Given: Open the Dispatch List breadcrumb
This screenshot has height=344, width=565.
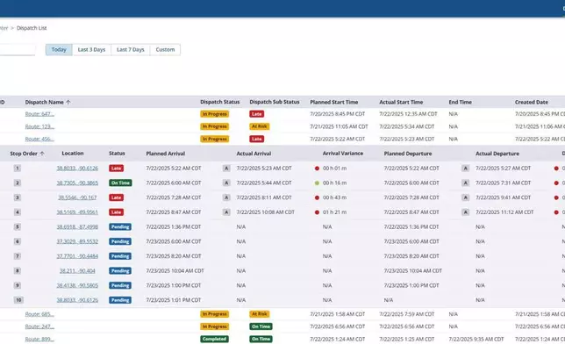Looking at the screenshot, I should 32,28.
